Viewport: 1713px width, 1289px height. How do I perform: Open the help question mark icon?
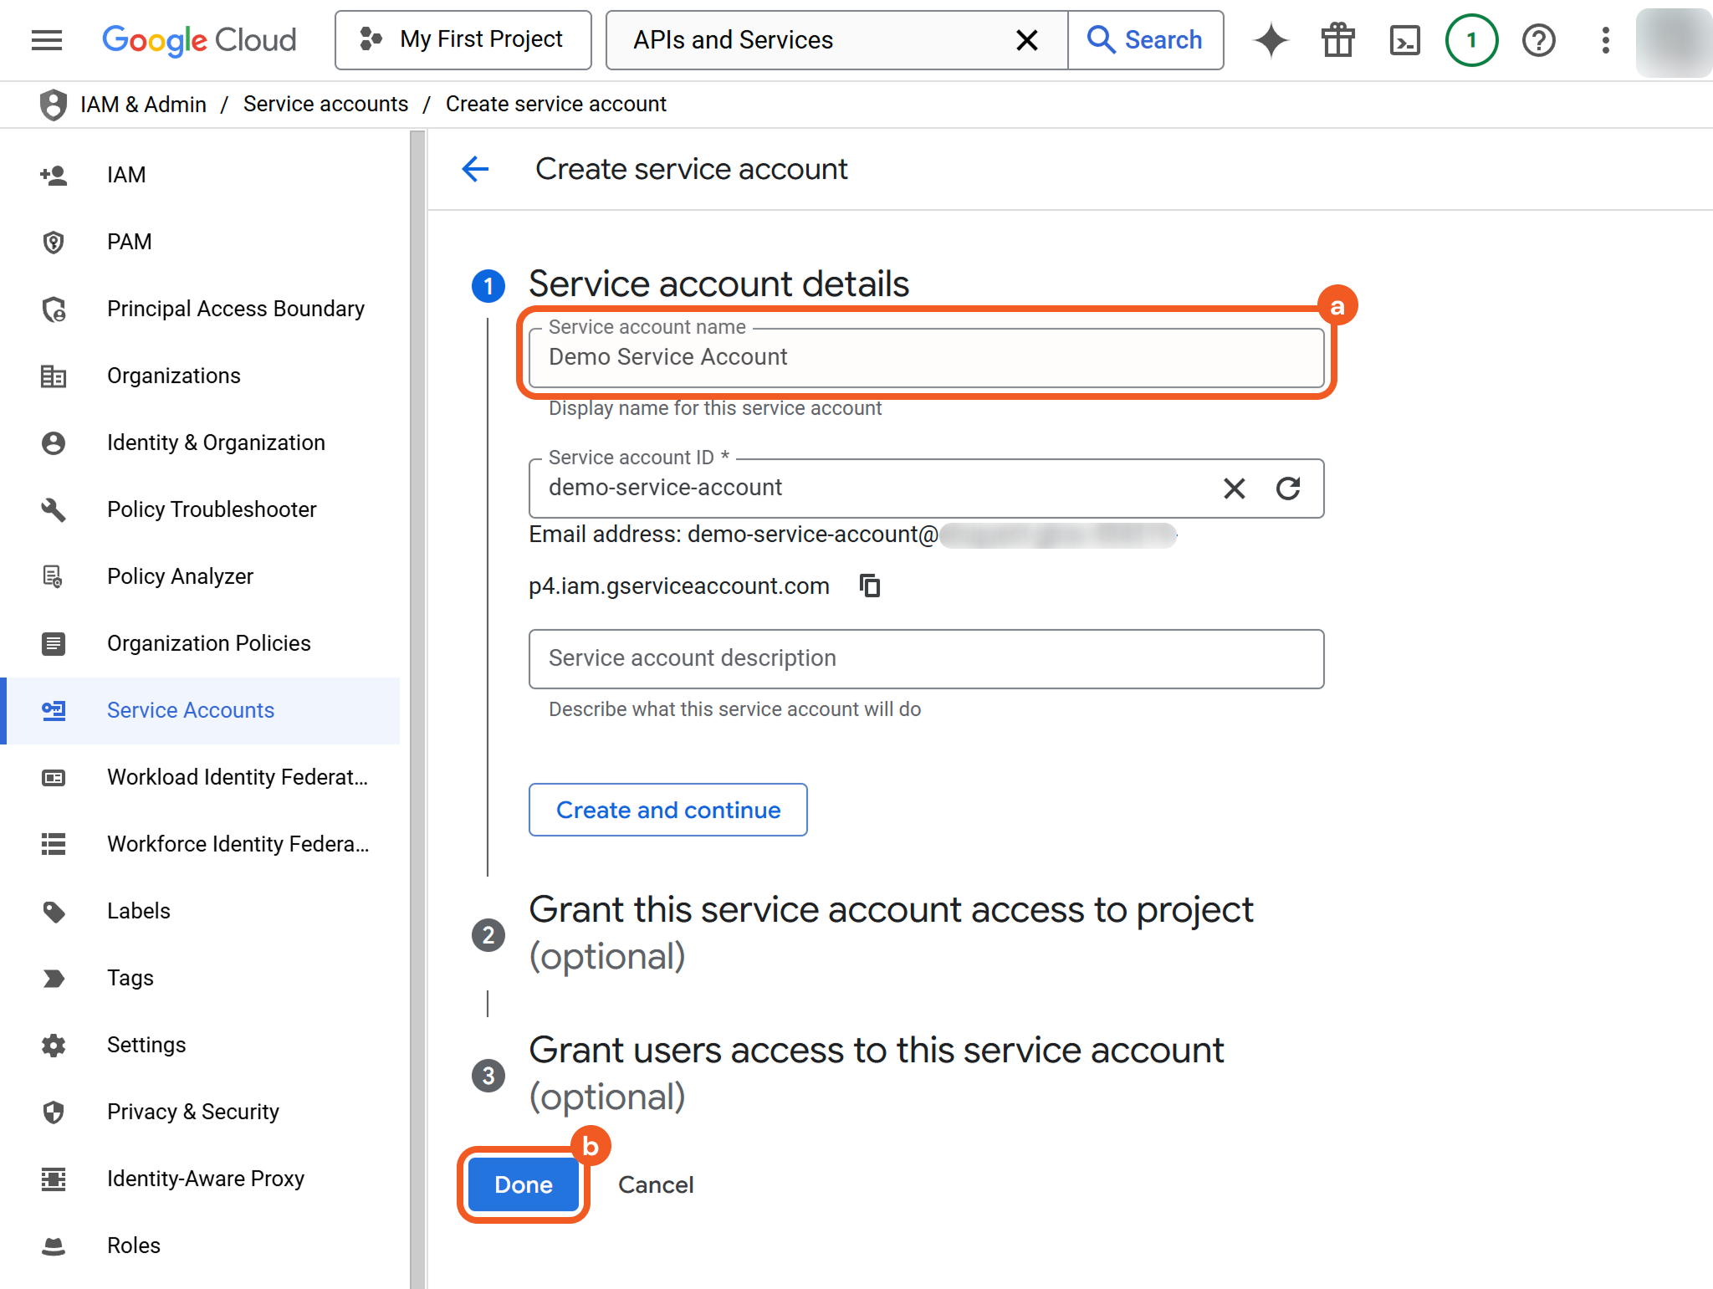click(x=1538, y=39)
